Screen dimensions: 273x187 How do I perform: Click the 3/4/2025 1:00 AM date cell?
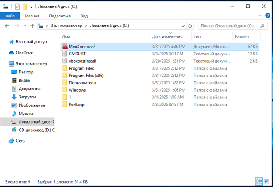(x=168, y=97)
